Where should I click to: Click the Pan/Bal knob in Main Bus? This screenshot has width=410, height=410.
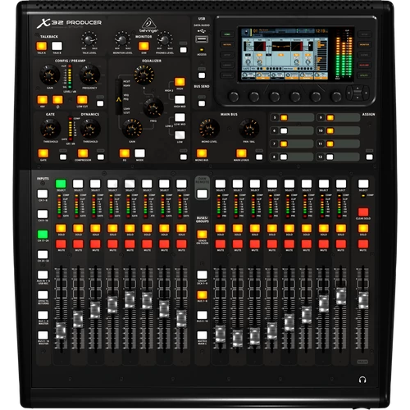[x=249, y=128]
